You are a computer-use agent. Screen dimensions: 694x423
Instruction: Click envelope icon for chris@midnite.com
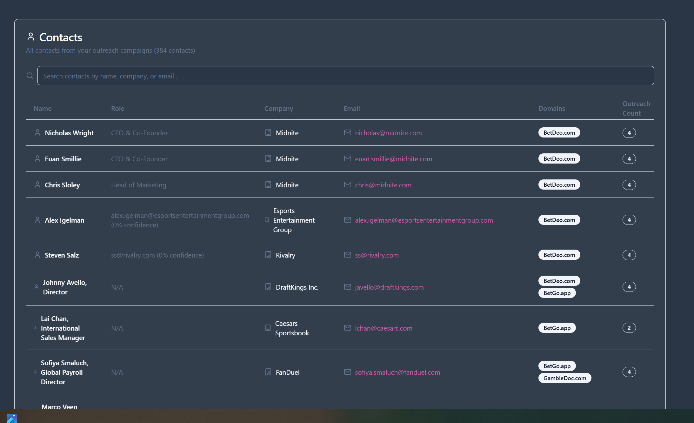coord(348,185)
